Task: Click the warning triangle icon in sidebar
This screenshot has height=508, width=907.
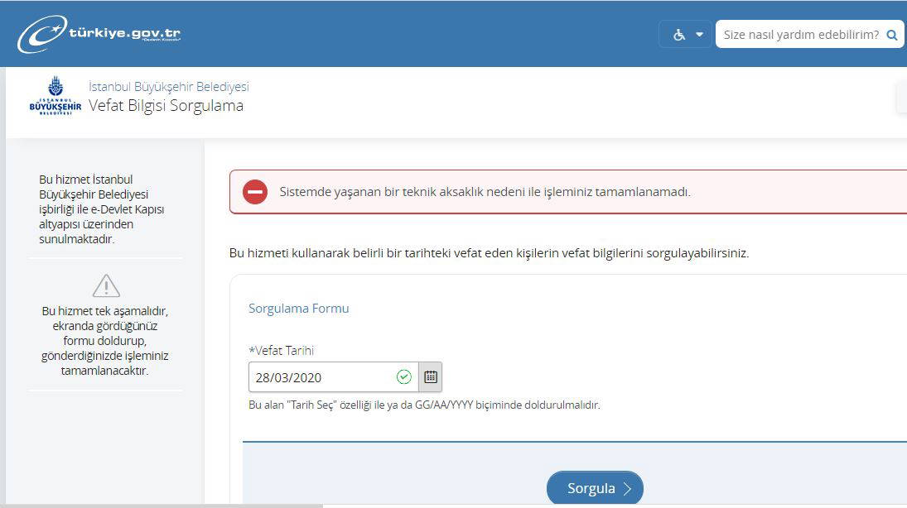Action: (106, 286)
